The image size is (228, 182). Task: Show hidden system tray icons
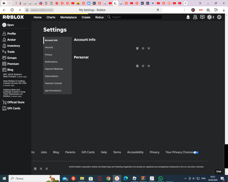tap(185, 178)
